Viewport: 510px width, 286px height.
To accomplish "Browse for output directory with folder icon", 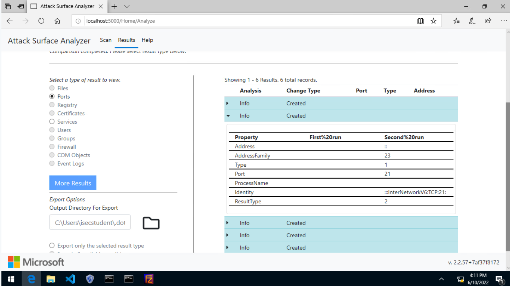I will [x=151, y=223].
